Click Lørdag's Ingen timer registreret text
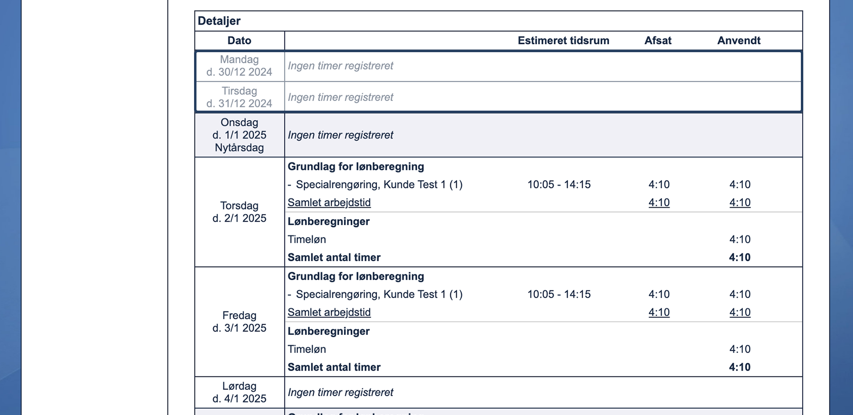Viewport: 853px width, 415px height. [340, 392]
